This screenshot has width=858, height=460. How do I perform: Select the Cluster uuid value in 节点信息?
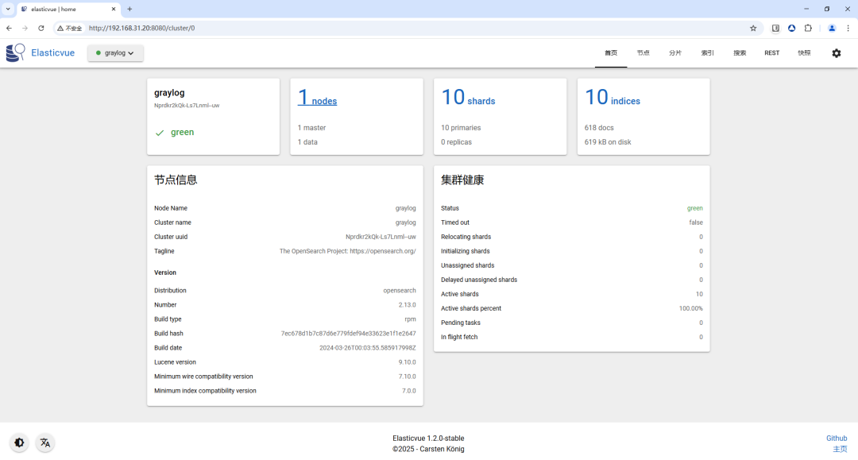(x=381, y=237)
